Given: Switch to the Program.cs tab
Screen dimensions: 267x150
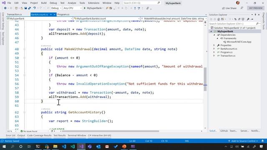Looking at the screenshot, I should coord(63,15).
